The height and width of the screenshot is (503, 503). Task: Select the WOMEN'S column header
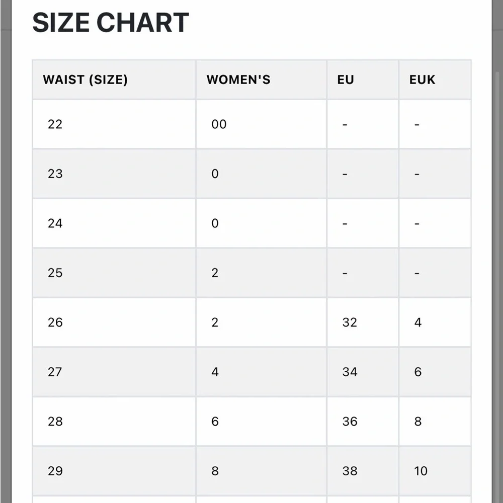pyautogui.click(x=261, y=79)
